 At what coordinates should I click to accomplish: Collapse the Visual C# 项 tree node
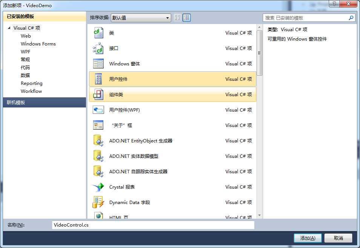[x=9, y=28]
